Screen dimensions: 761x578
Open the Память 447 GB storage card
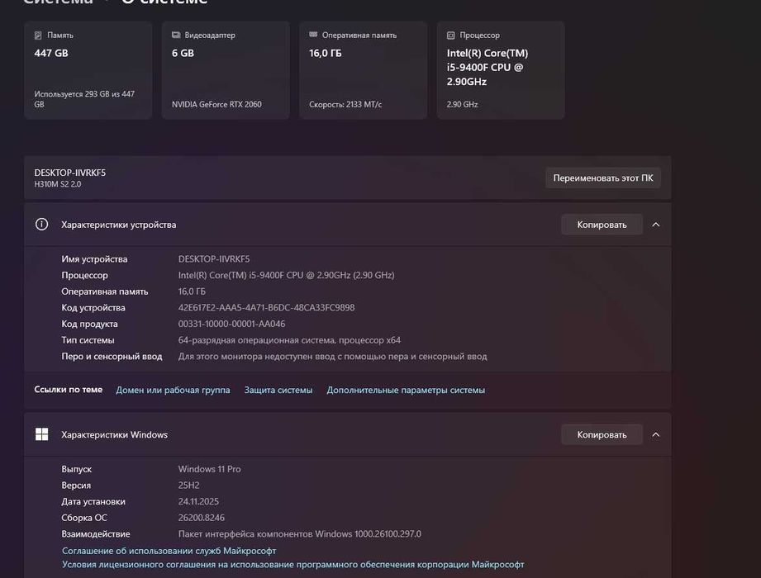(x=88, y=70)
